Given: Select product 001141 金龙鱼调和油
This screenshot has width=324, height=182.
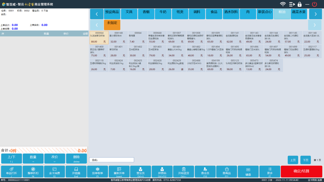Looking at the screenshot, I should [x=234, y=37].
